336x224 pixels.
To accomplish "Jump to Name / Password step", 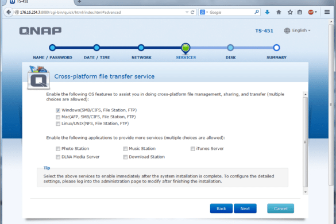I will coord(52,48).
